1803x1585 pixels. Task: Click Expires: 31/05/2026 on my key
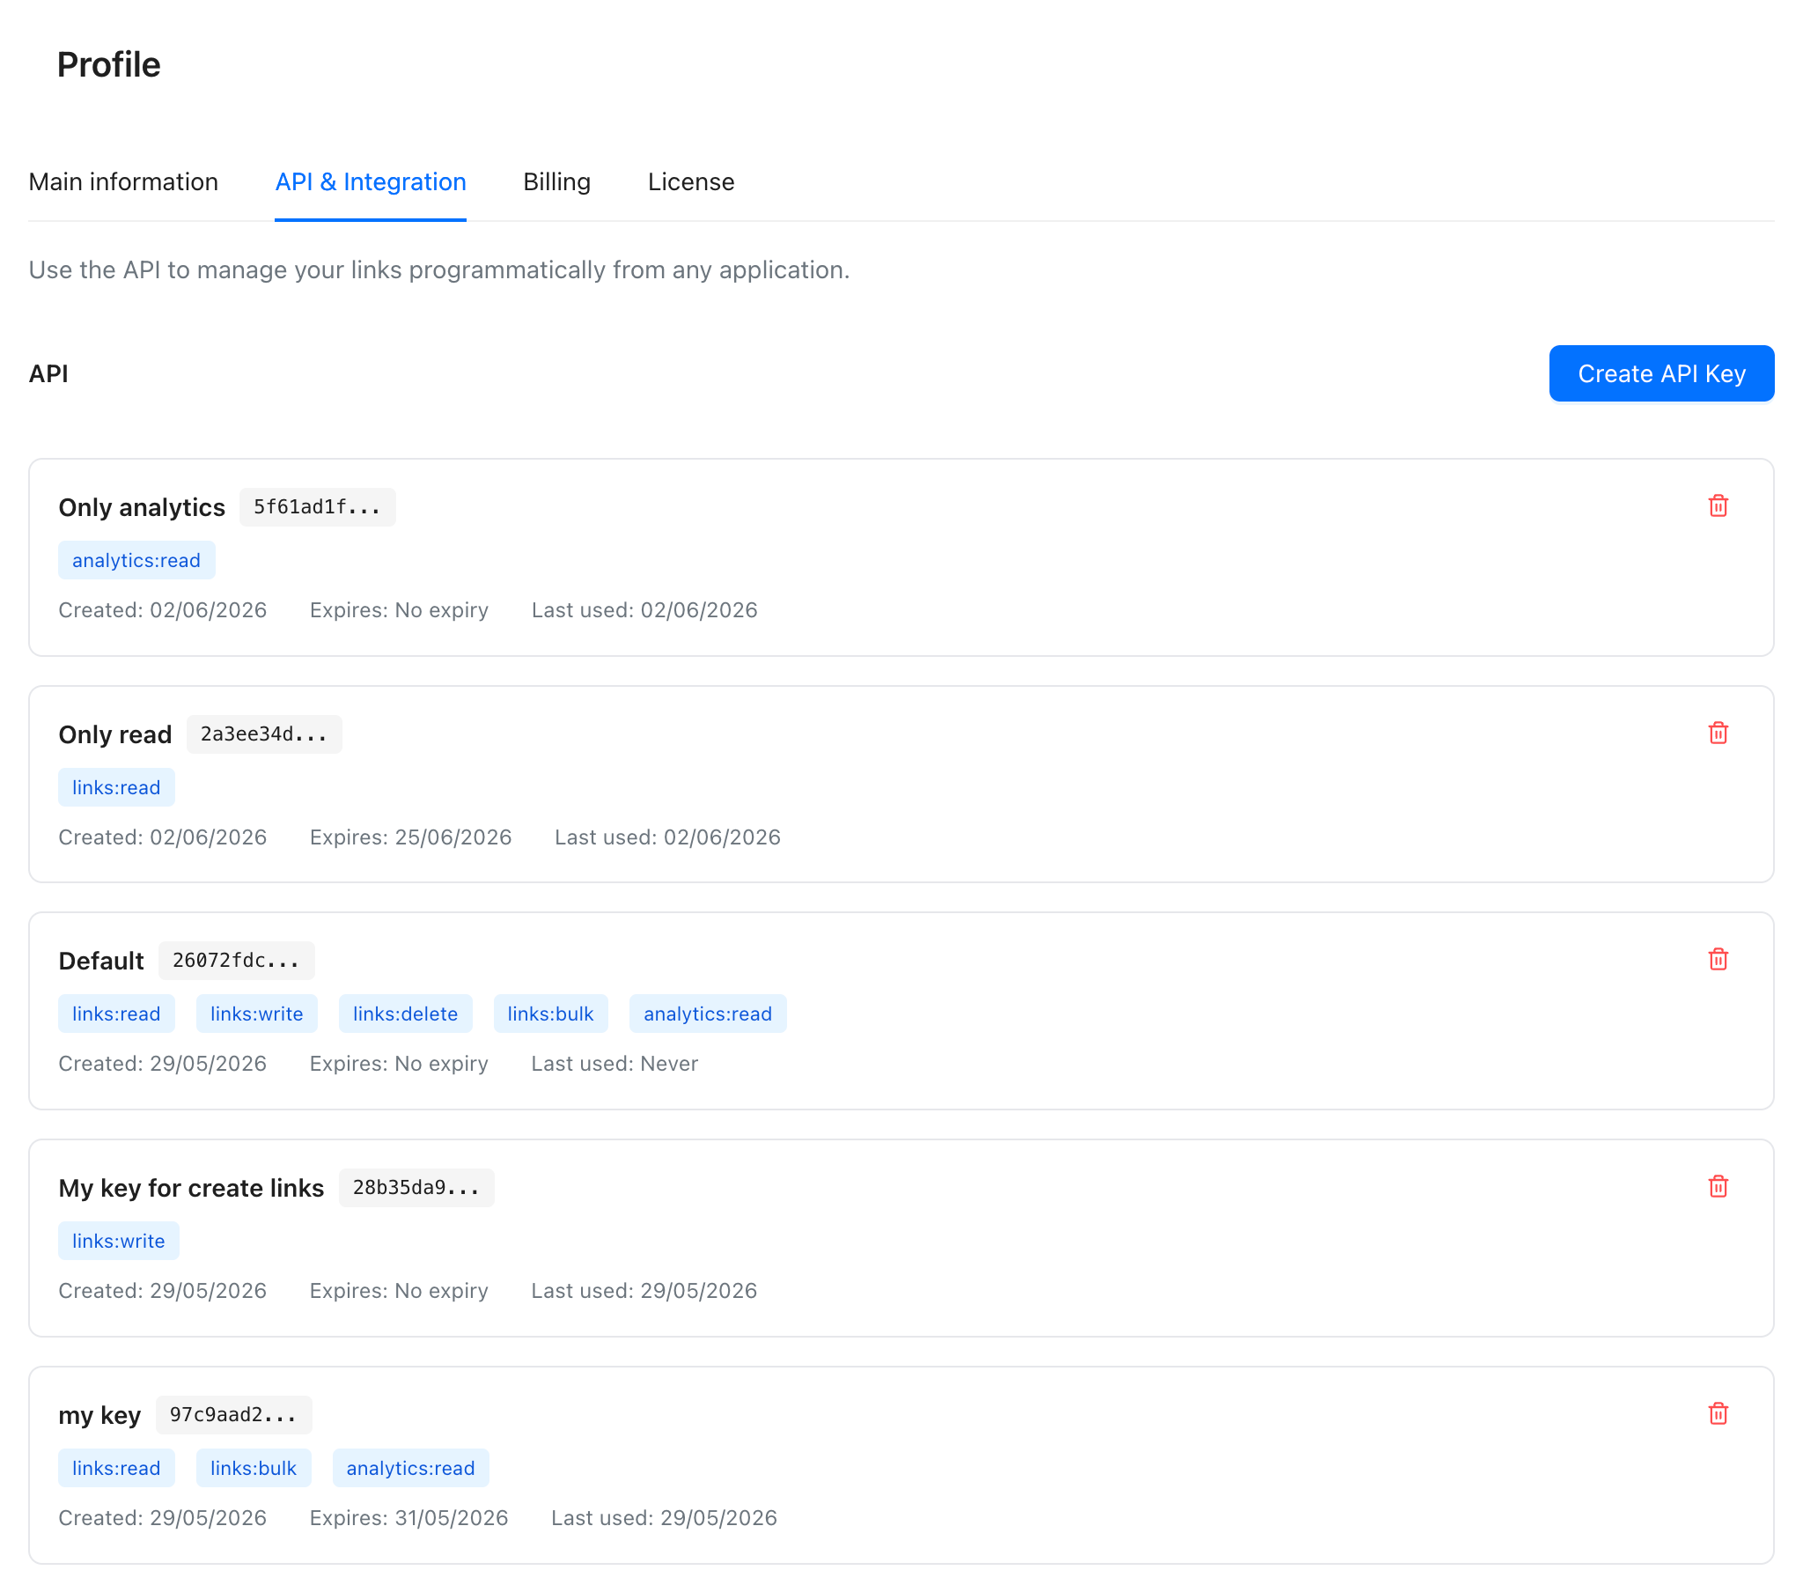[x=408, y=1517]
